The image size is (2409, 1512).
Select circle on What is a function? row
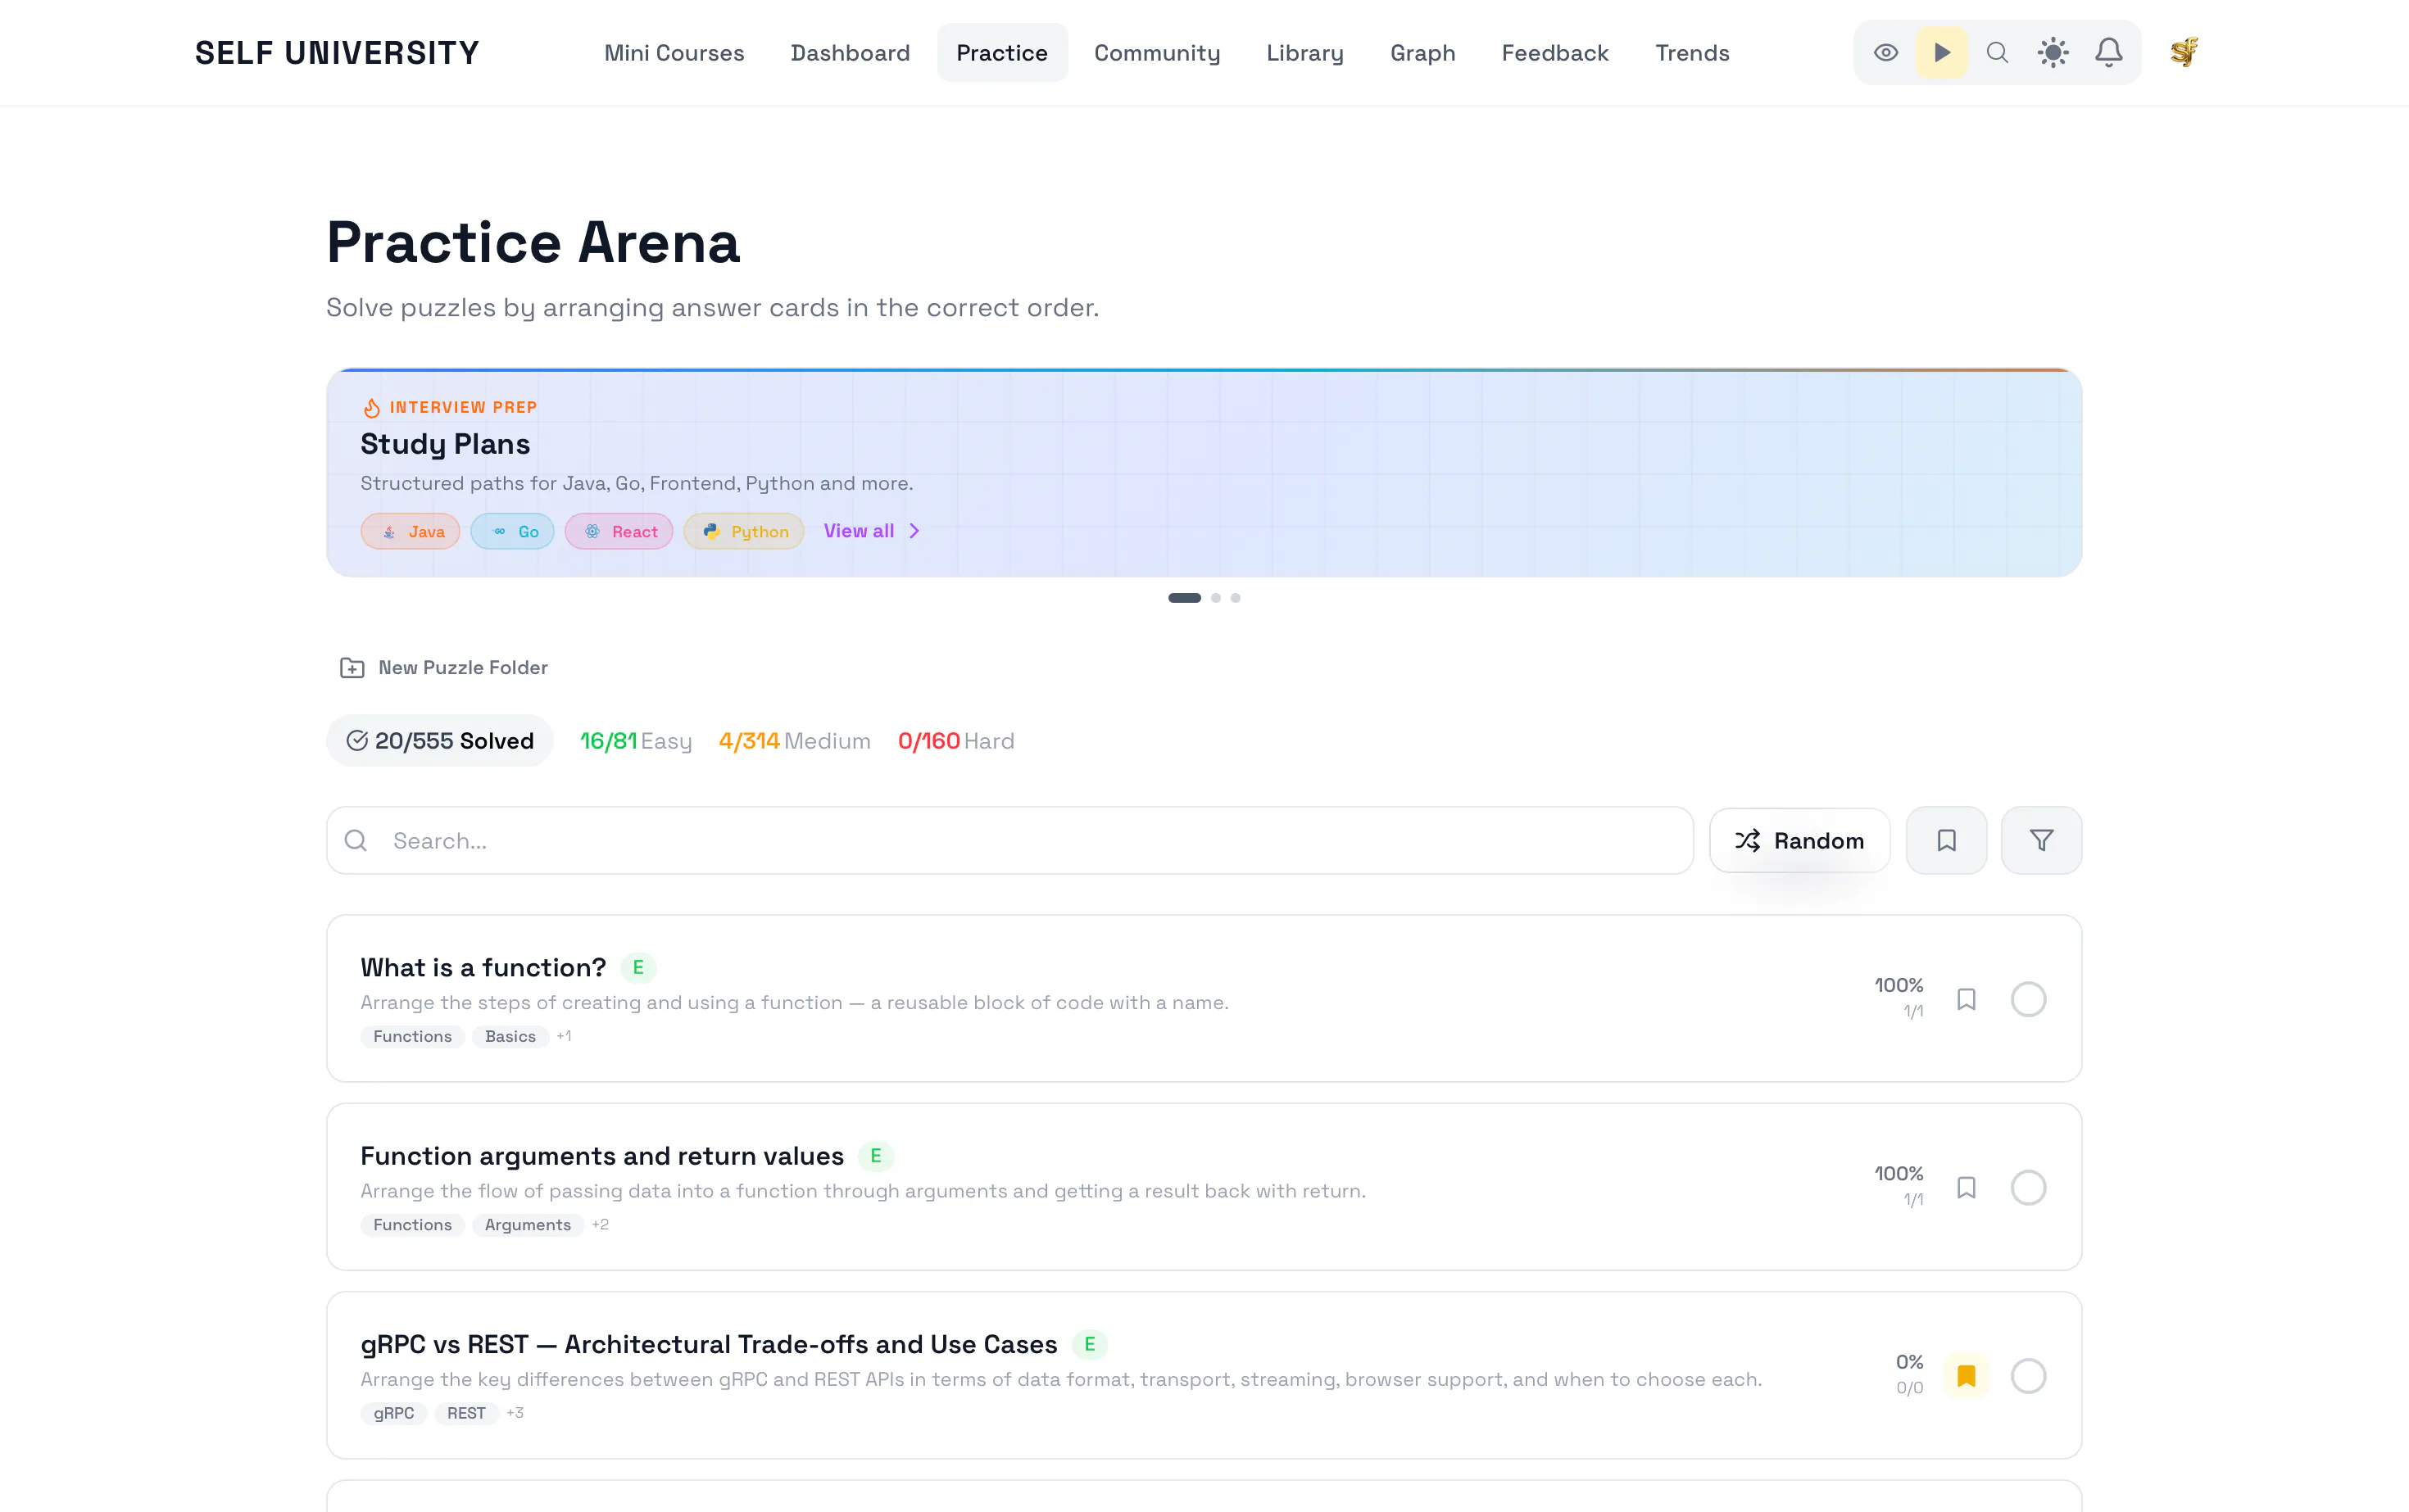(x=2029, y=999)
